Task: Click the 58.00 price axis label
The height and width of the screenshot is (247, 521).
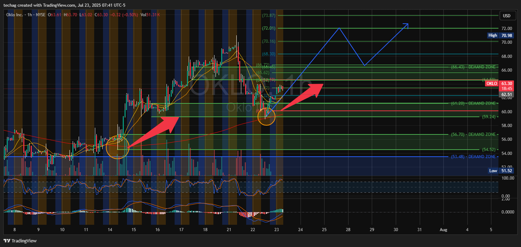Action: click(507, 126)
